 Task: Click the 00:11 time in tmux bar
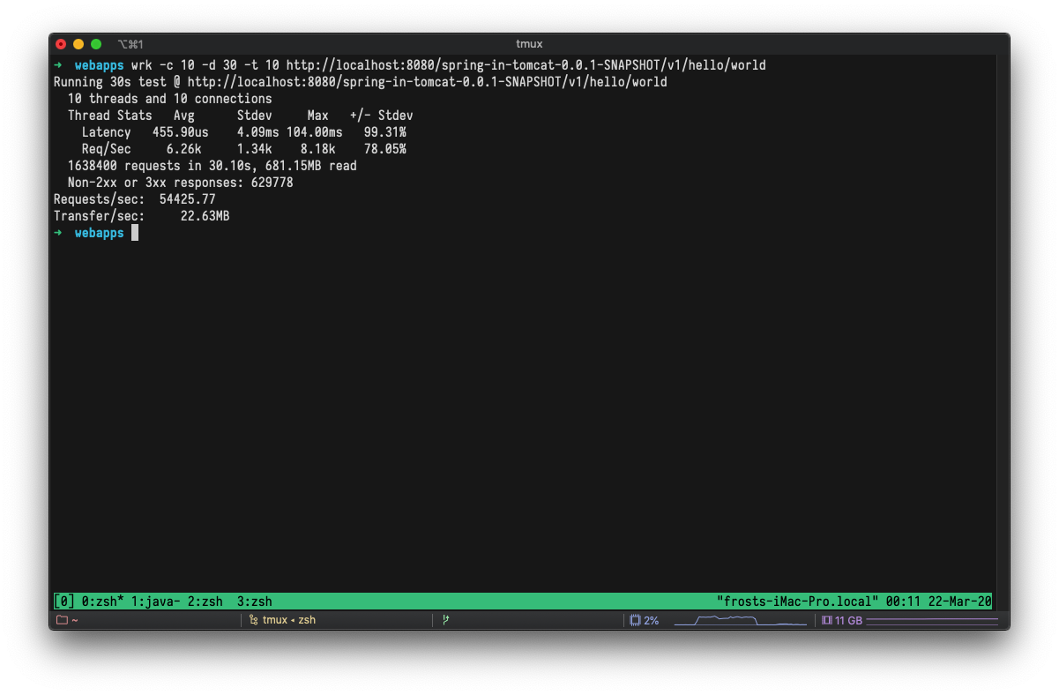pyautogui.click(x=904, y=602)
